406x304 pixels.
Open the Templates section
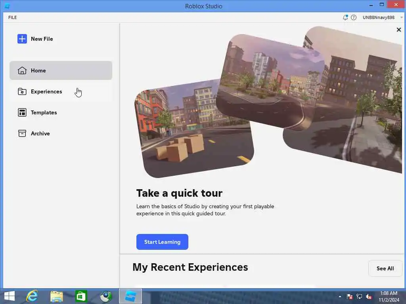(61, 112)
